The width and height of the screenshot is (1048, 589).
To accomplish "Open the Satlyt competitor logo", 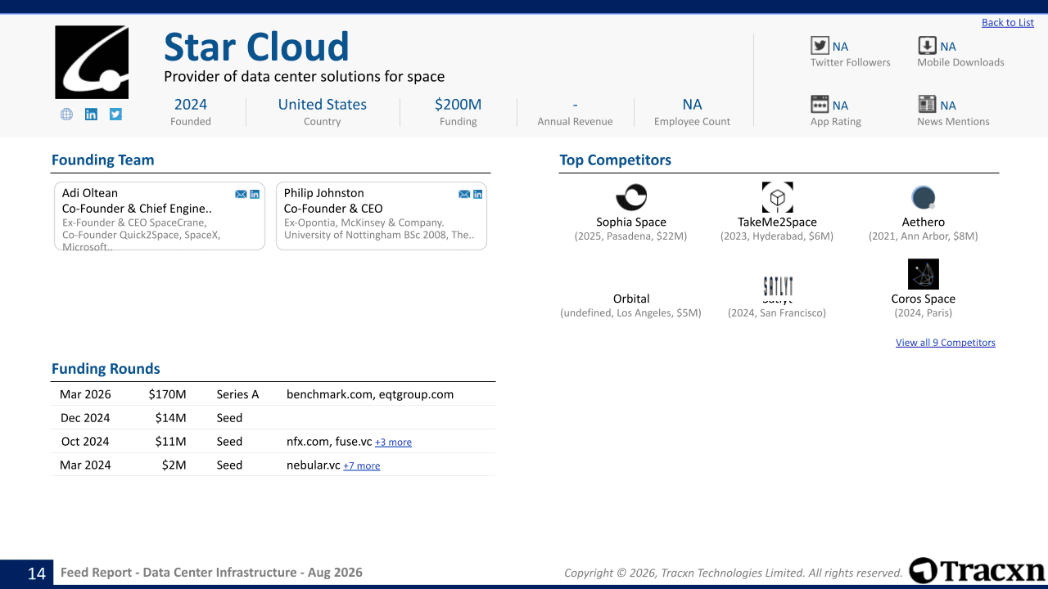I will coord(777,286).
